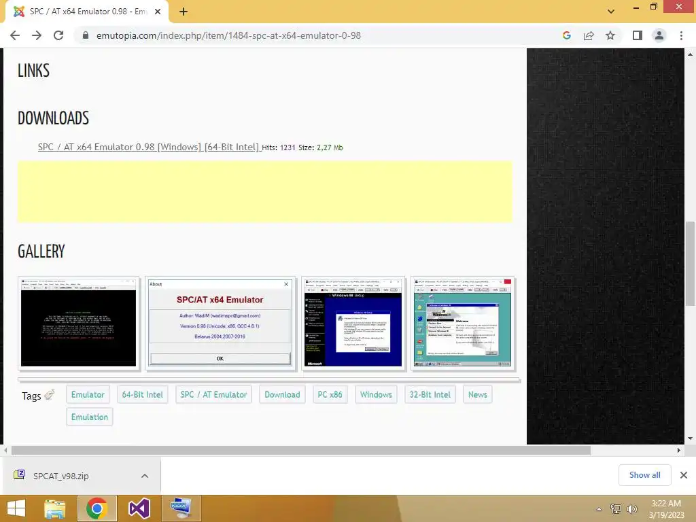Click the DOWNLOADS heading
Viewport: 696px width, 522px height.
[x=53, y=118]
